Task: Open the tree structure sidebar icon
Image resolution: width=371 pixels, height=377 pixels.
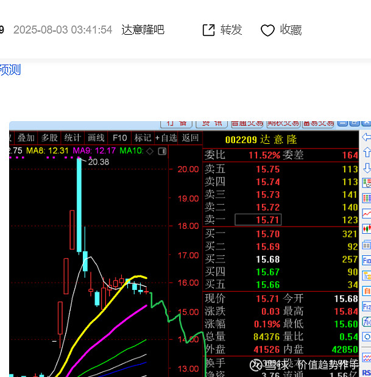Action: [367, 275]
